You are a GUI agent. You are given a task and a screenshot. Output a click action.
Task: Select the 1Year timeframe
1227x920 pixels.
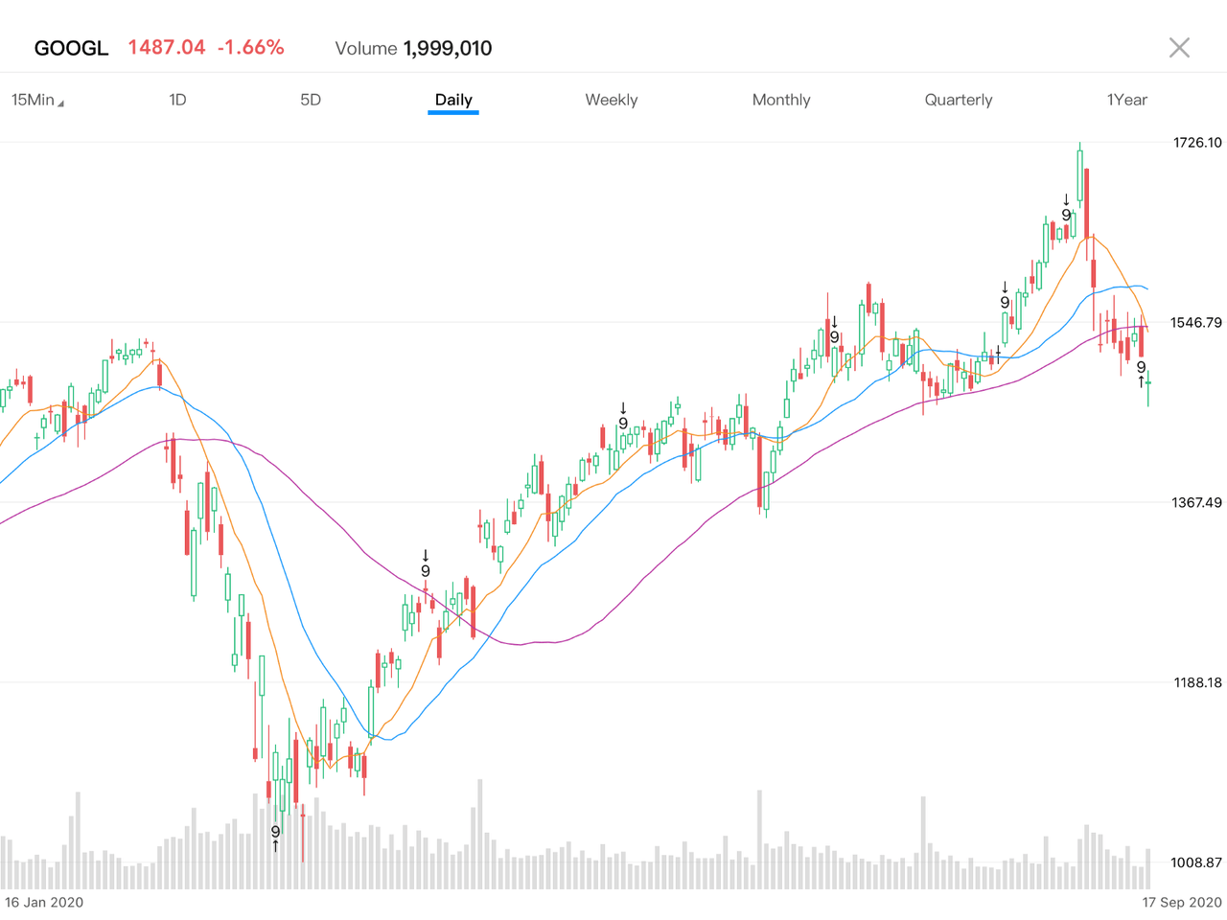pyautogui.click(x=1126, y=99)
